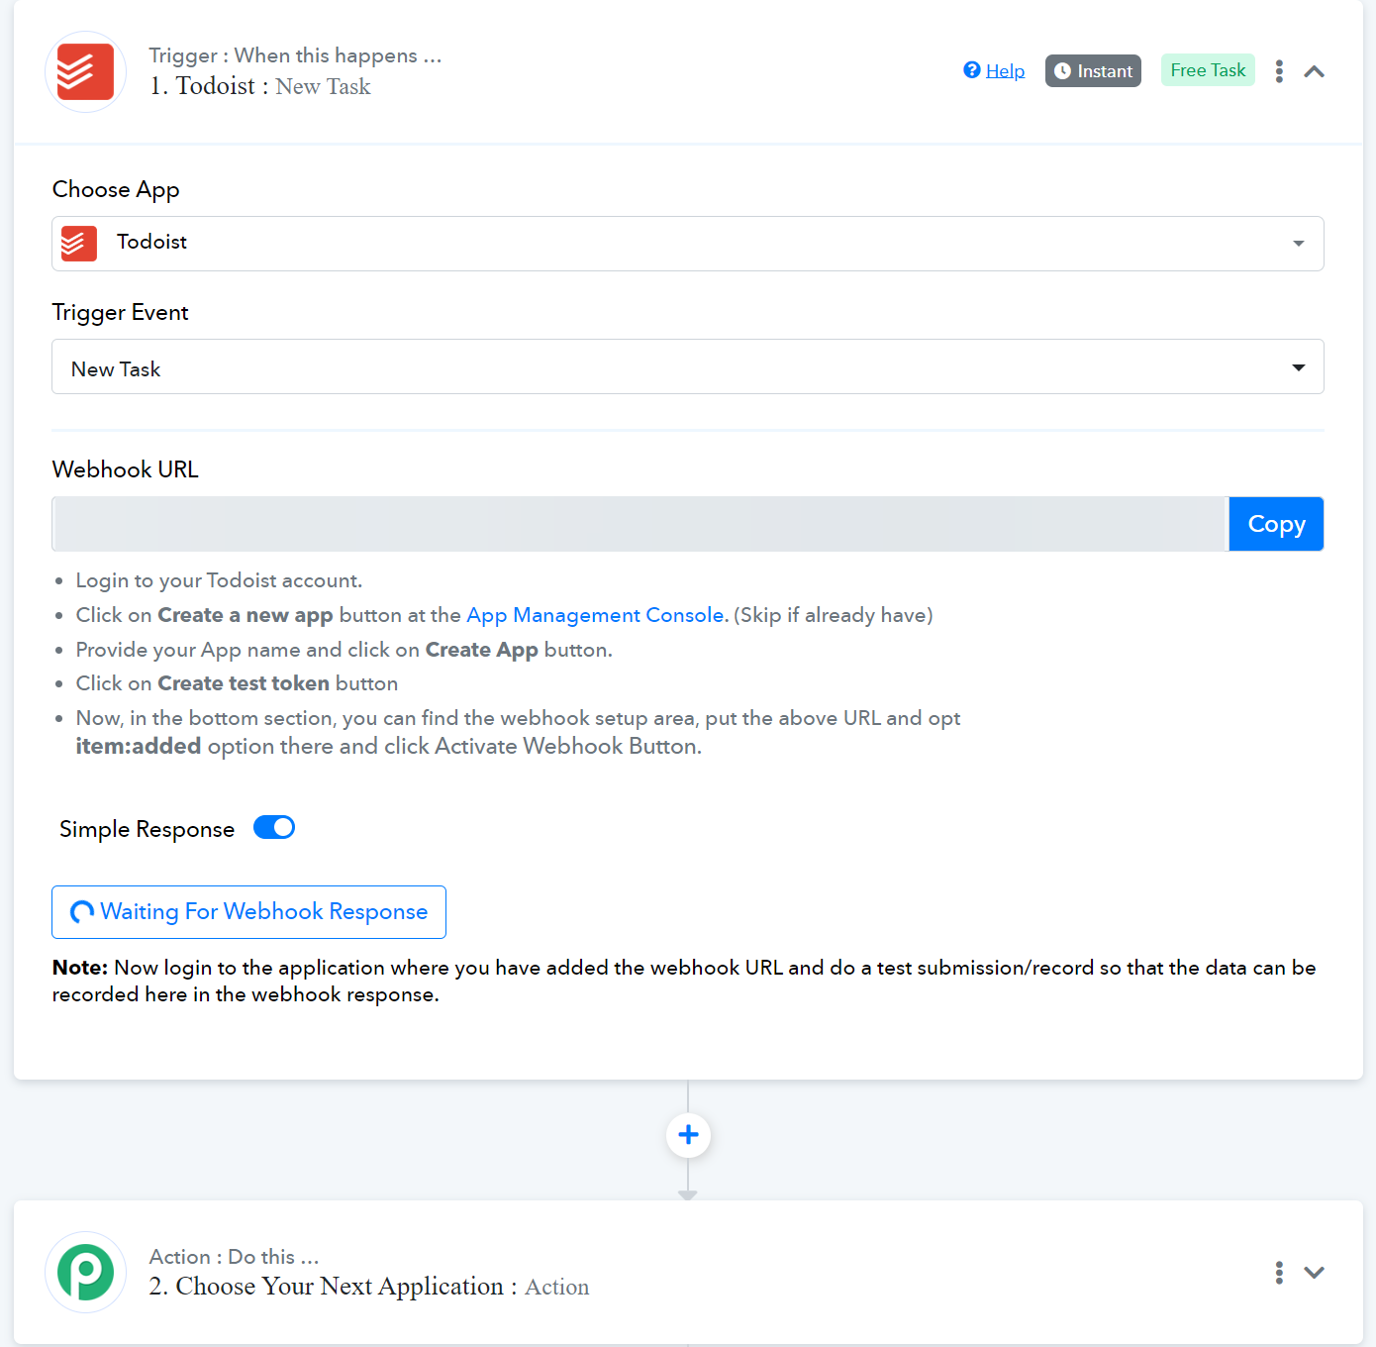Click the '1. Todoist : New Task' title

click(x=259, y=86)
